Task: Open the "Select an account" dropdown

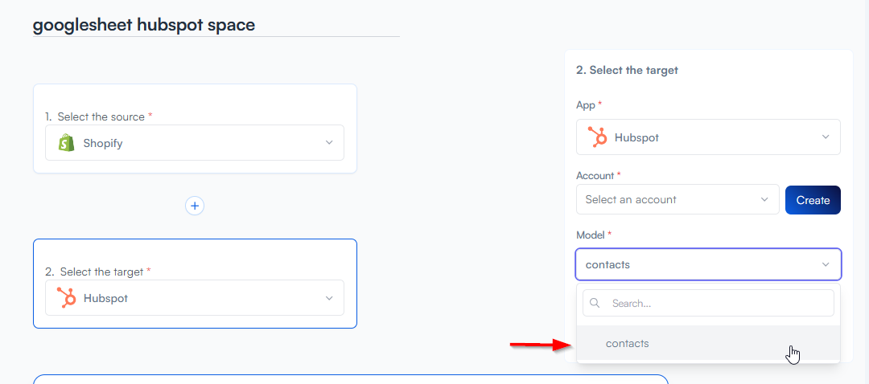Action: tap(677, 199)
